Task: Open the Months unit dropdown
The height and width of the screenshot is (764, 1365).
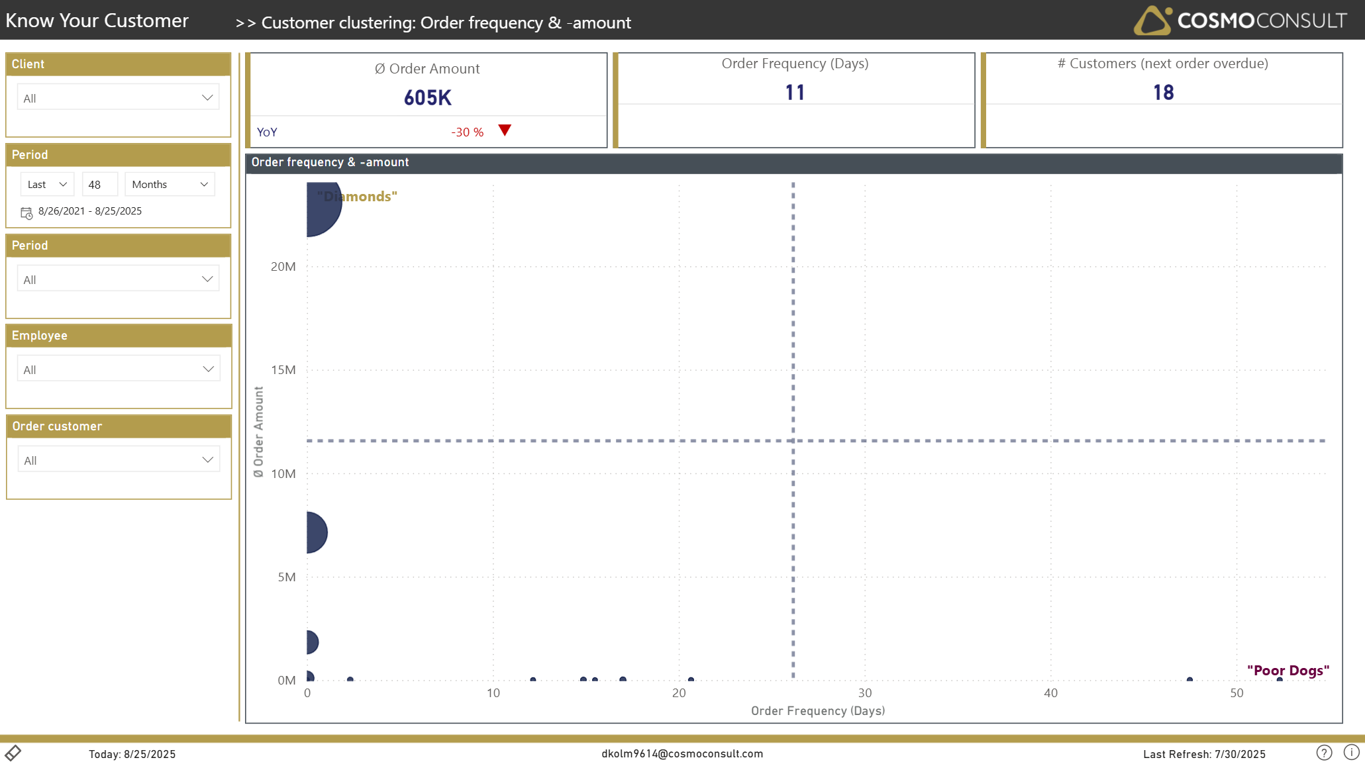Action: (x=170, y=185)
